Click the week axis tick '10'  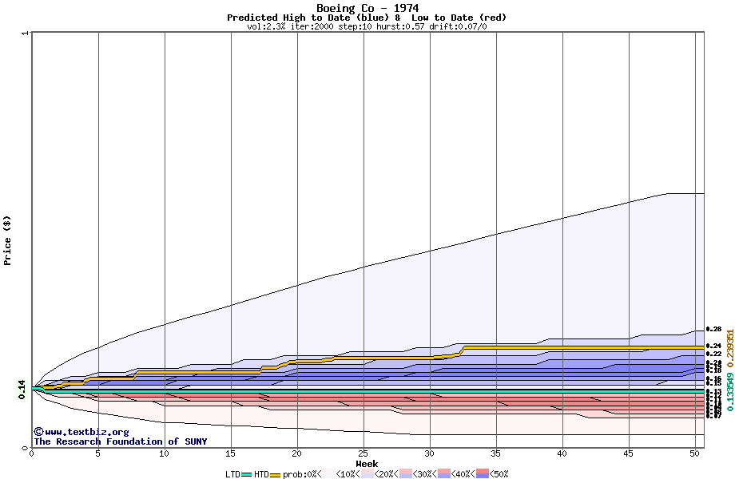click(x=164, y=453)
